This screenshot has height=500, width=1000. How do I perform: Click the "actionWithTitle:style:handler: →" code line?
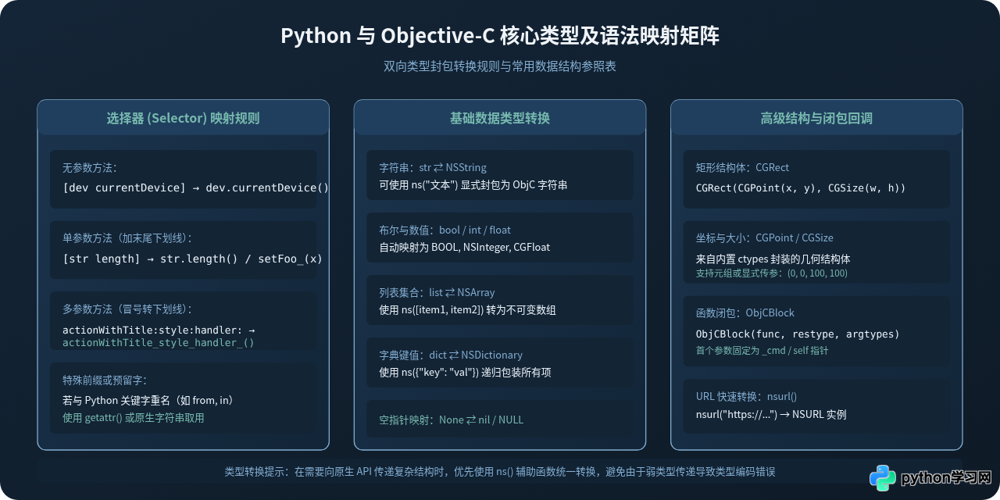coord(159,330)
